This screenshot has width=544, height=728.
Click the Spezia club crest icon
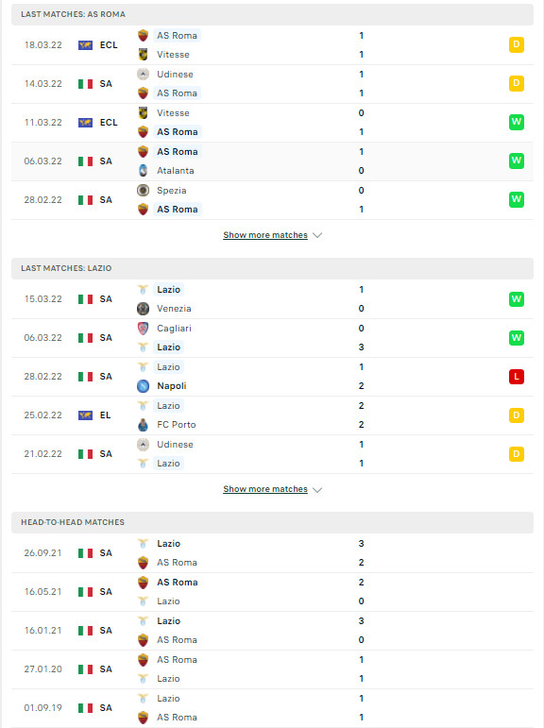(x=144, y=191)
